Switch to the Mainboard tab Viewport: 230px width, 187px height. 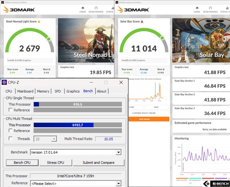[x=25, y=91]
